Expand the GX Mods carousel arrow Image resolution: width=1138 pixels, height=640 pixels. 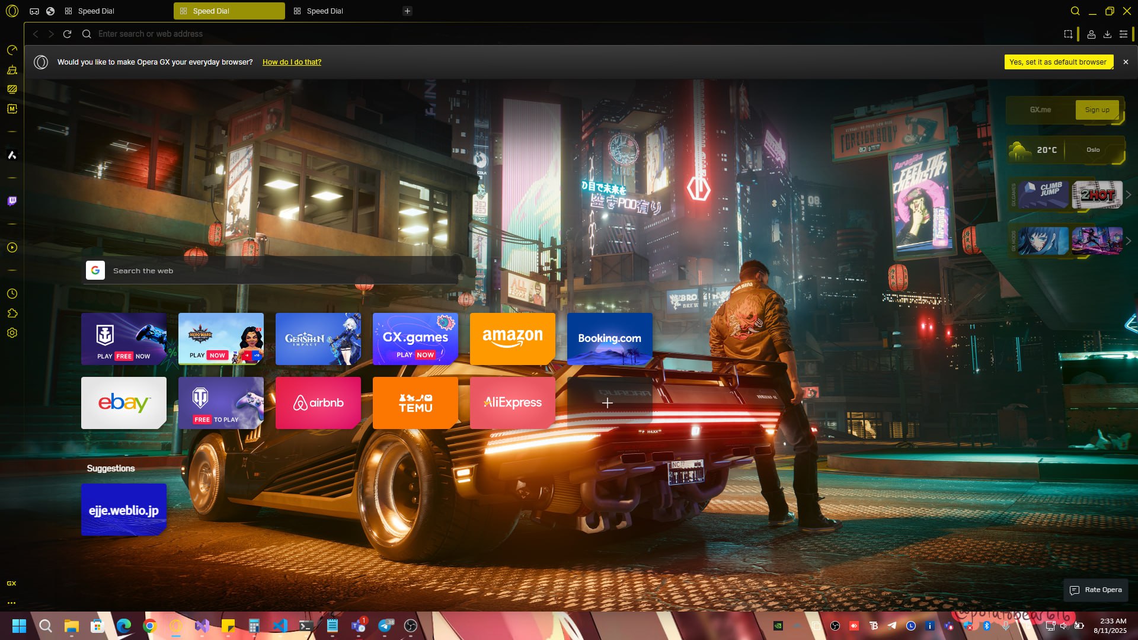[x=1129, y=241]
